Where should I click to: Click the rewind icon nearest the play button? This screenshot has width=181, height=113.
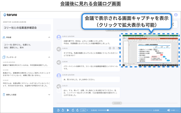pos(63,110)
